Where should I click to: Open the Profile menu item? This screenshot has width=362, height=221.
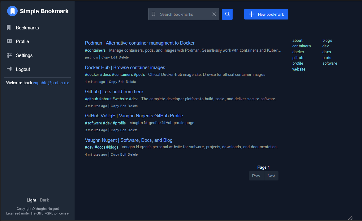pos(22,41)
